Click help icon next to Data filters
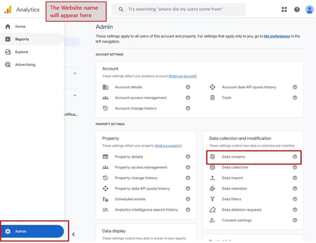 pyautogui.click(x=295, y=199)
